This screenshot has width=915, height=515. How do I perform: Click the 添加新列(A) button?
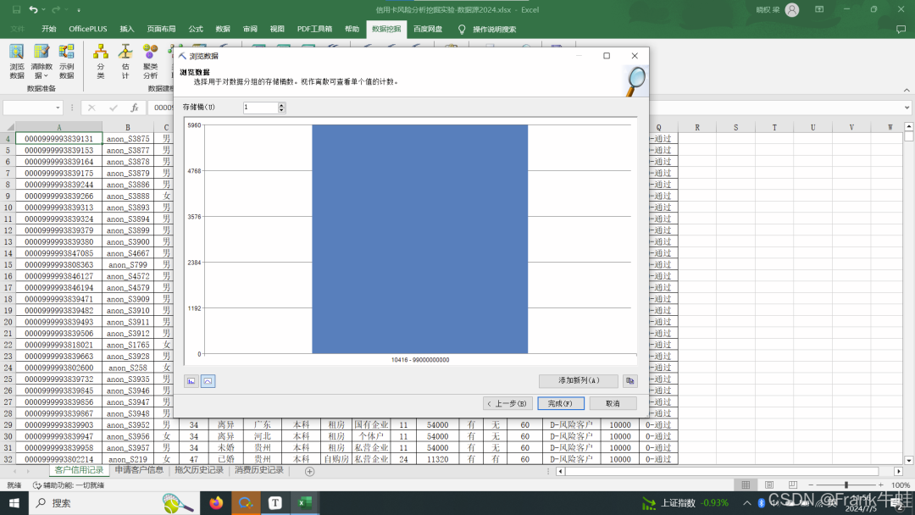[579, 381]
